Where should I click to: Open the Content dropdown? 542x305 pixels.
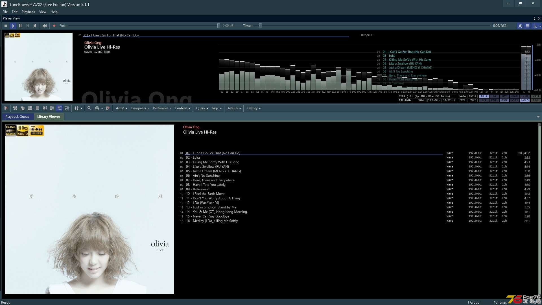tap(182, 108)
